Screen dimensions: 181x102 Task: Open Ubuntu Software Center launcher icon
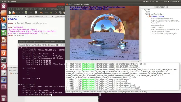pos(4,47)
